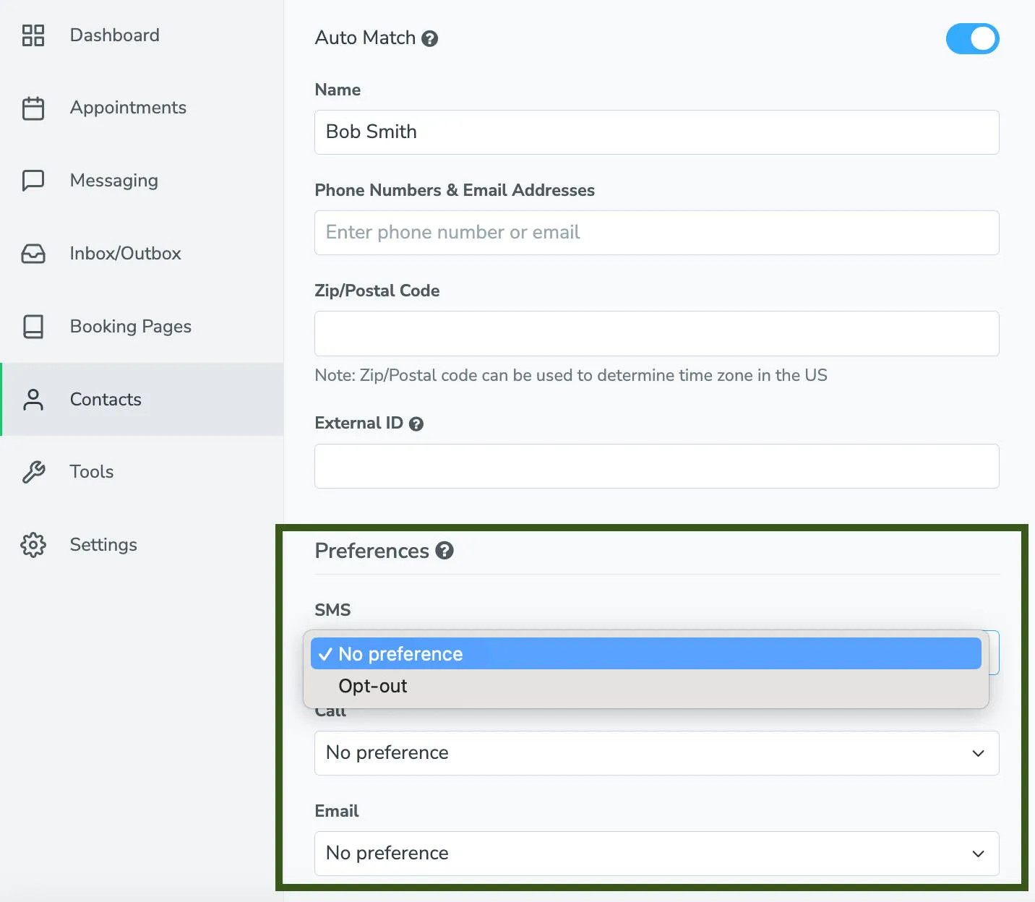The height and width of the screenshot is (902, 1035).
Task: Click the Preferences help question mark
Action: point(445,550)
